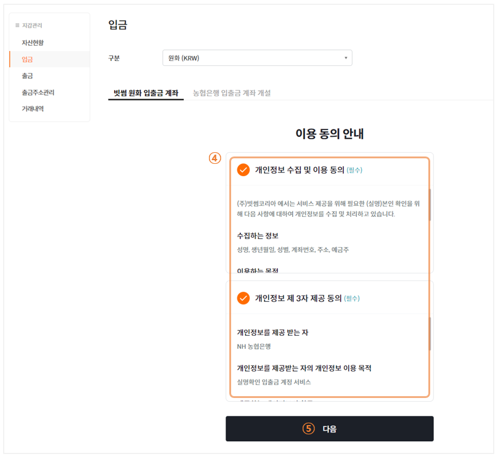
Task: Click text 실명확인 입출금 계정 서비스
Action: pyautogui.click(x=274, y=382)
